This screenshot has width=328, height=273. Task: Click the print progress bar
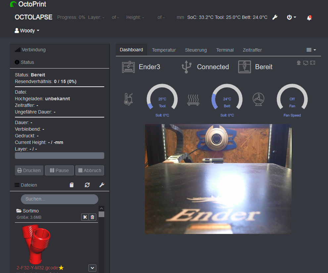(59, 156)
